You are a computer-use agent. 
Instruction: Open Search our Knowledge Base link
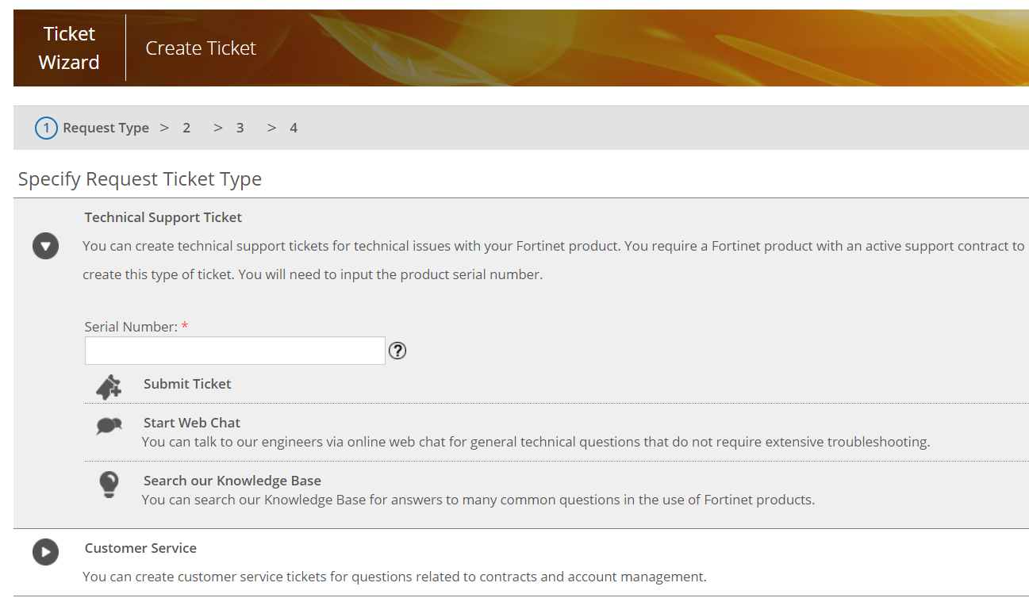point(232,481)
